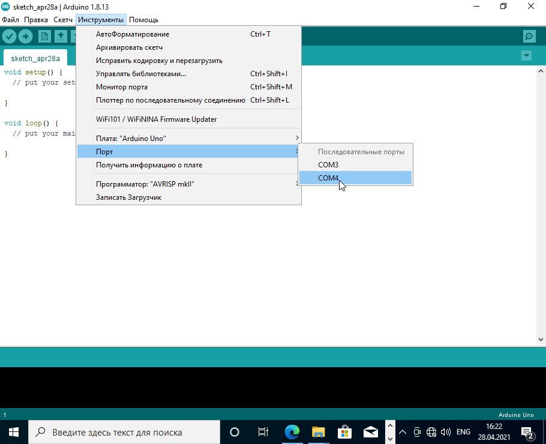Show hidden system tray icons
The width and height of the screenshot is (546, 444).
[x=403, y=432]
